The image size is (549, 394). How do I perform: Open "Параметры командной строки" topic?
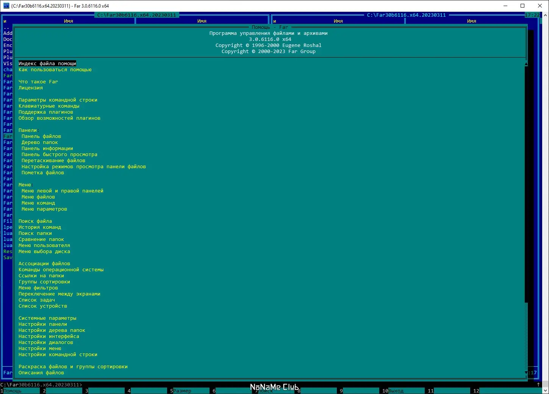coord(58,100)
